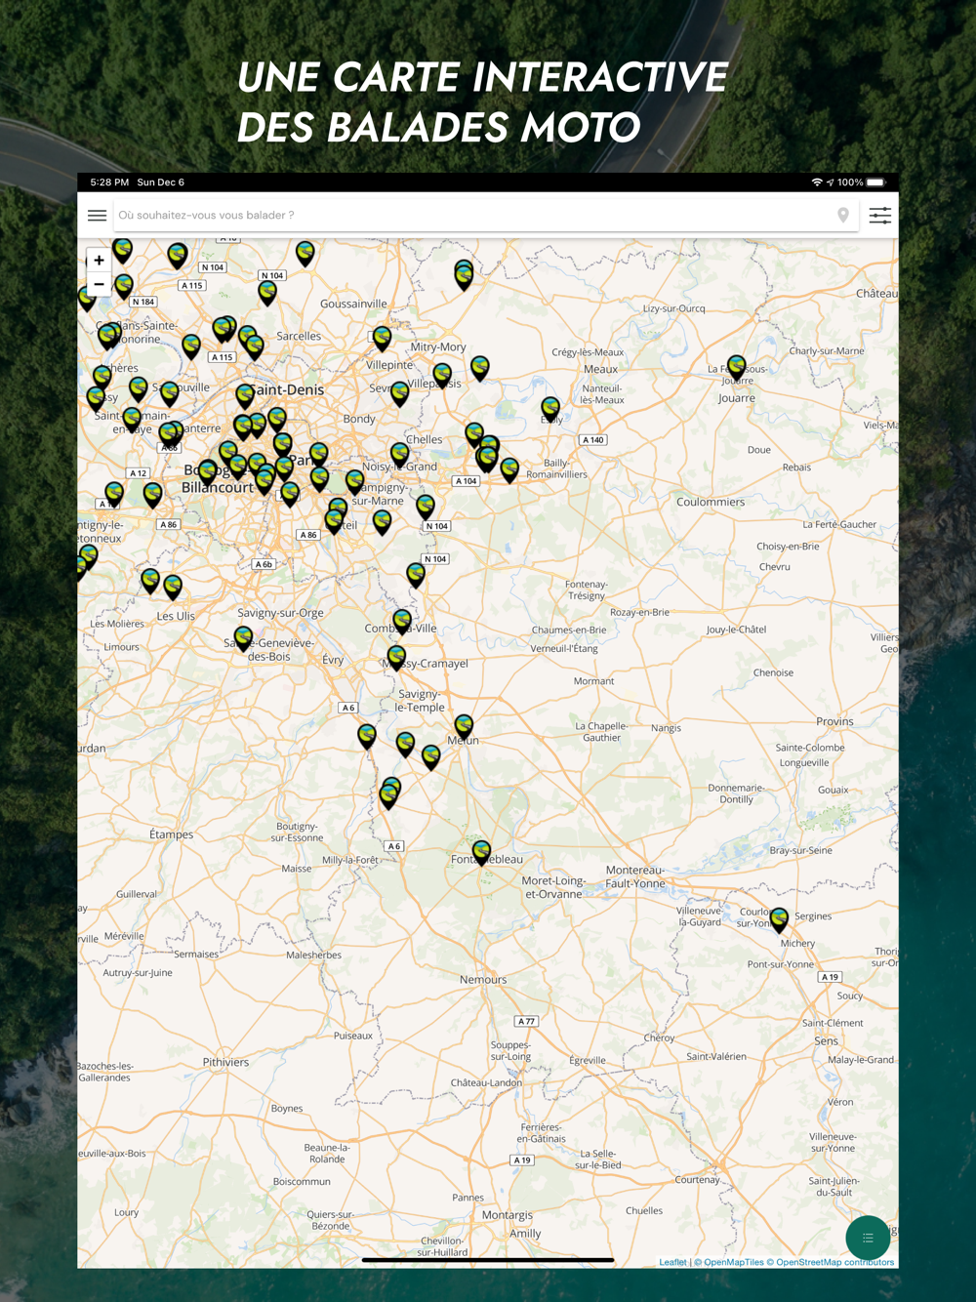The image size is (976, 1302).
Task: Select the ride marker at Saint-Denis
Action: [x=245, y=395]
